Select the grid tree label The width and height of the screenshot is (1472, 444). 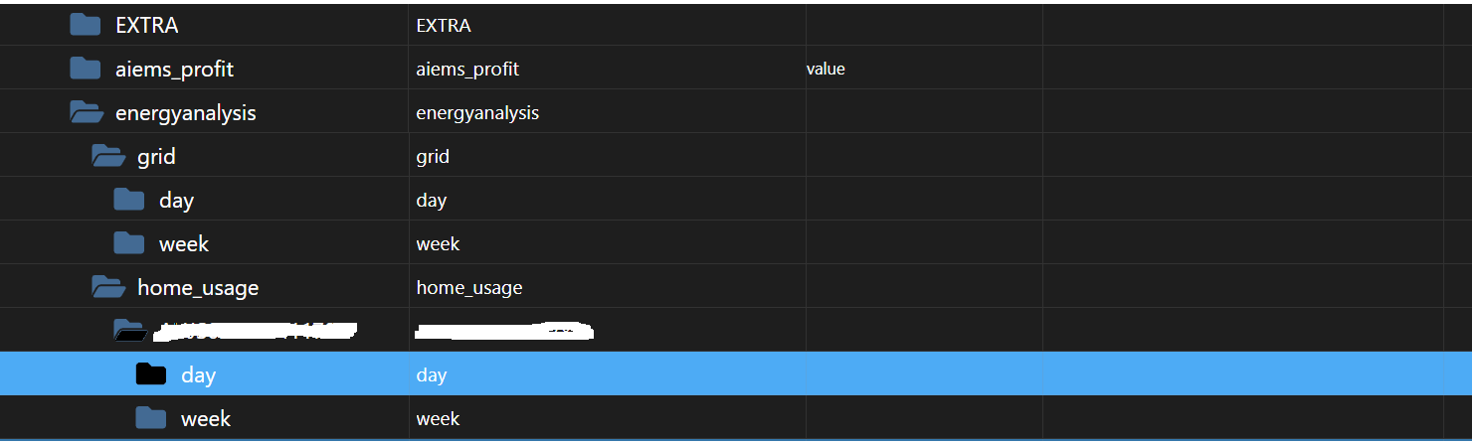(156, 157)
